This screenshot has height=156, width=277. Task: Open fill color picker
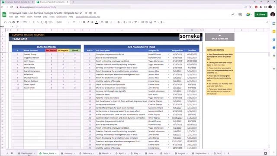point(102,22)
